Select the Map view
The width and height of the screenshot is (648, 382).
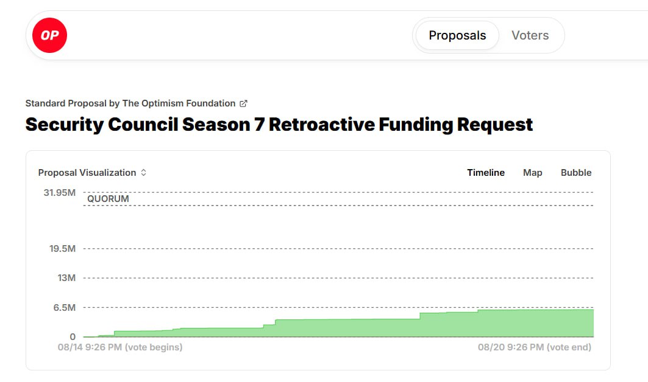tap(532, 172)
